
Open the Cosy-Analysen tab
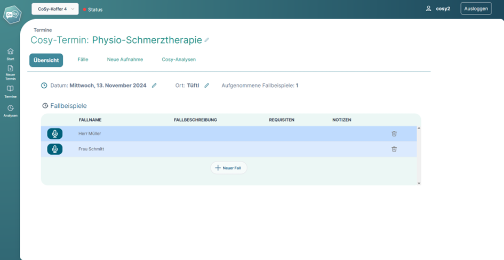tap(179, 60)
